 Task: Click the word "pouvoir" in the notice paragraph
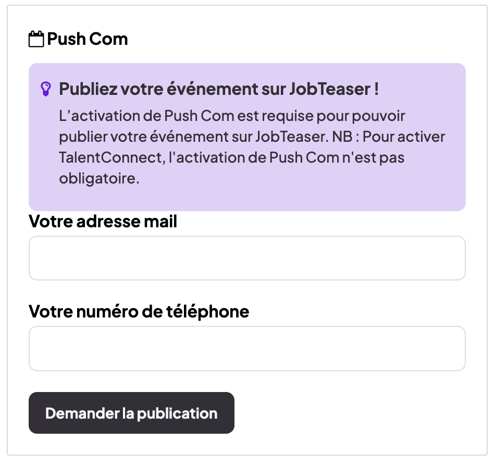[x=381, y=115]
